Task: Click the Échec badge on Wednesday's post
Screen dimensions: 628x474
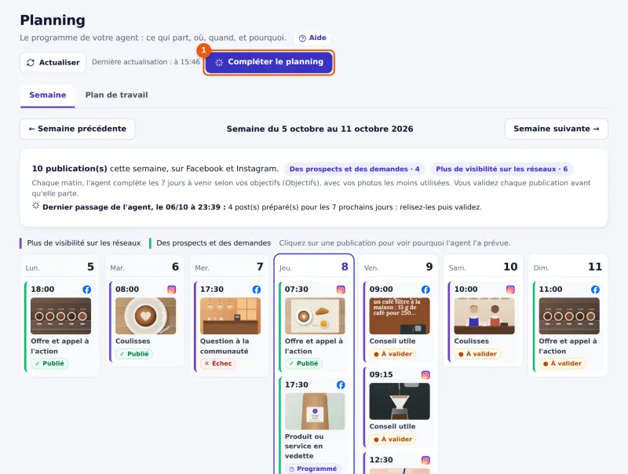Action: tap(218, 363)
